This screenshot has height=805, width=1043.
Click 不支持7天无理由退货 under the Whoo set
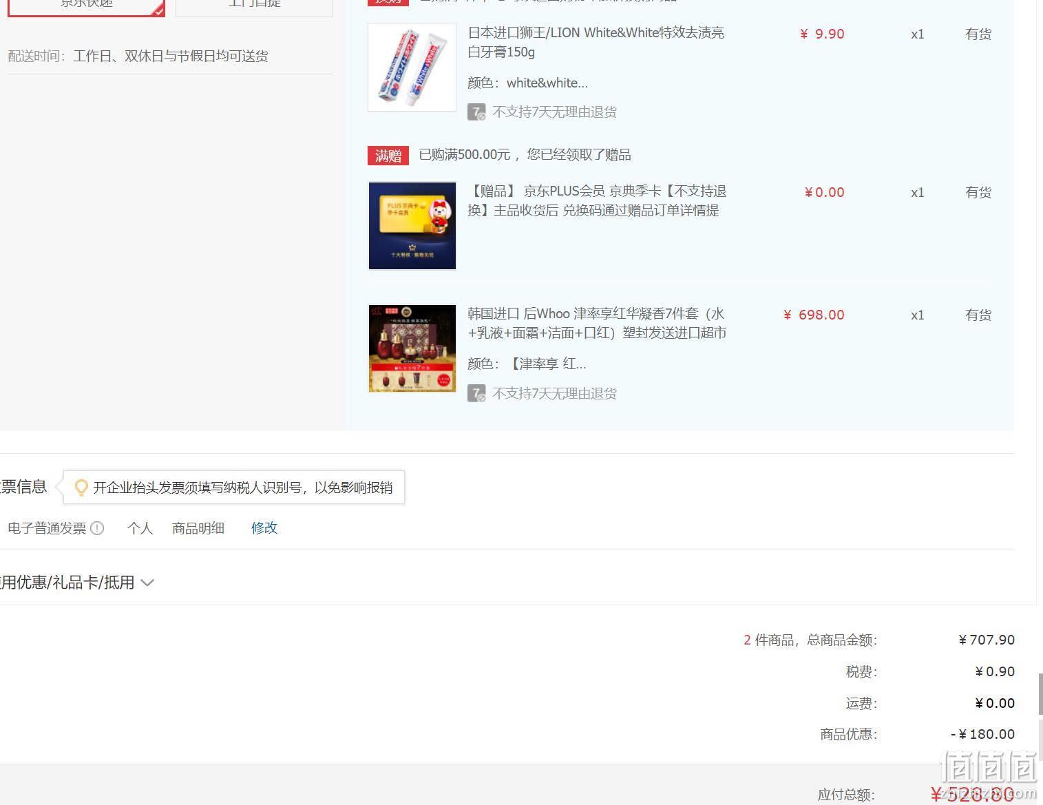tap(554, 393)
